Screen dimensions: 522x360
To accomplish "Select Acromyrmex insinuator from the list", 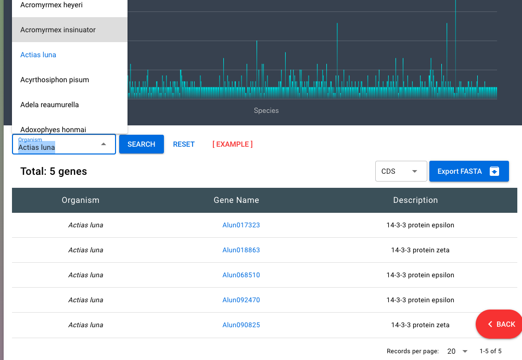I will pyautogui.click(x=70, y=30).
